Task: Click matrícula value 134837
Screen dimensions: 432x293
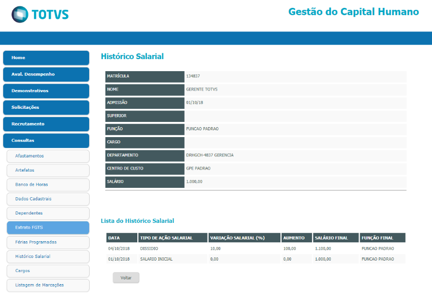Action: click(x=193, y=76)
